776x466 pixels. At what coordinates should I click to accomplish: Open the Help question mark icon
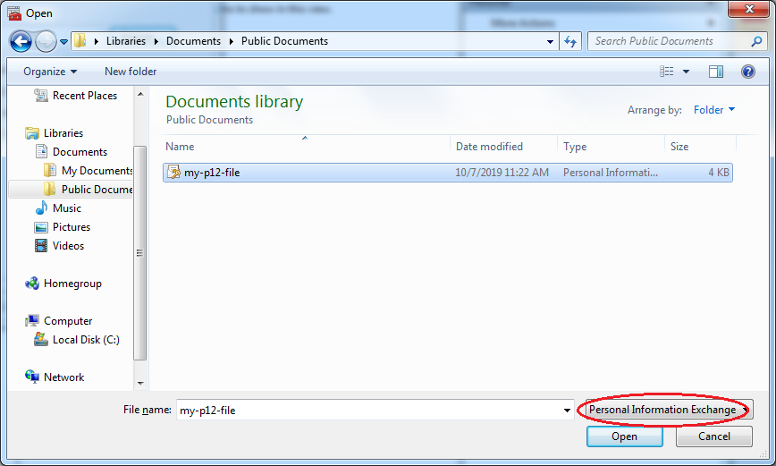tap(747, 72)
